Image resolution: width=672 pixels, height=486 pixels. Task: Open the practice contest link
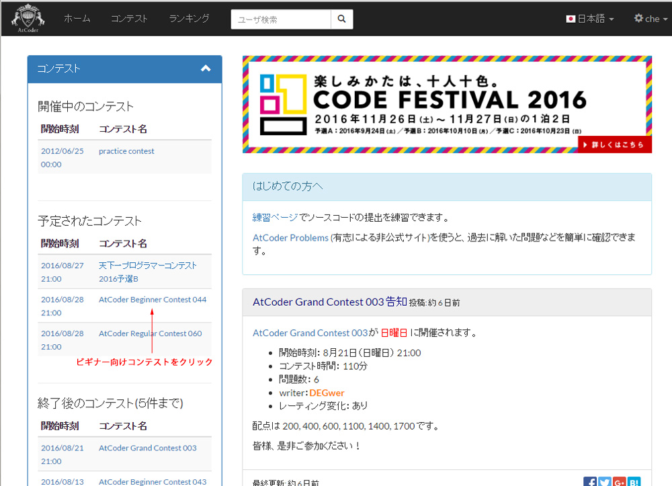tap(126, 151)
